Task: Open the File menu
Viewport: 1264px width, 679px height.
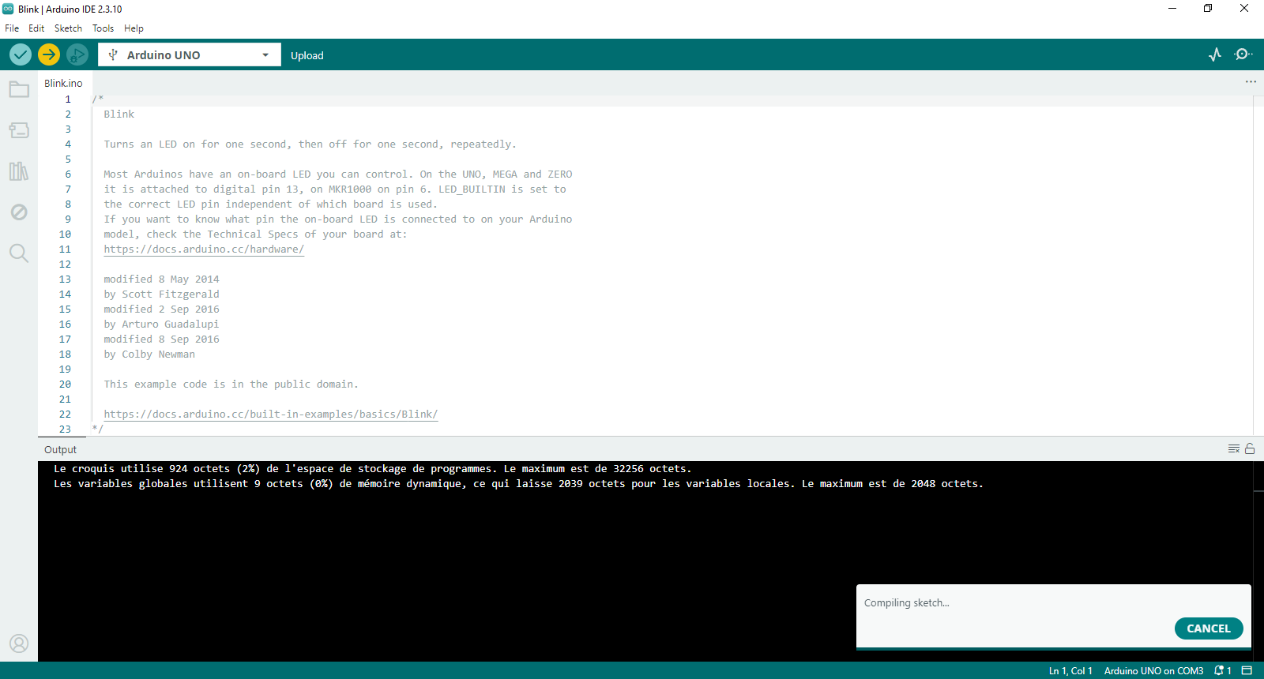Action: (x=12, y=28)
